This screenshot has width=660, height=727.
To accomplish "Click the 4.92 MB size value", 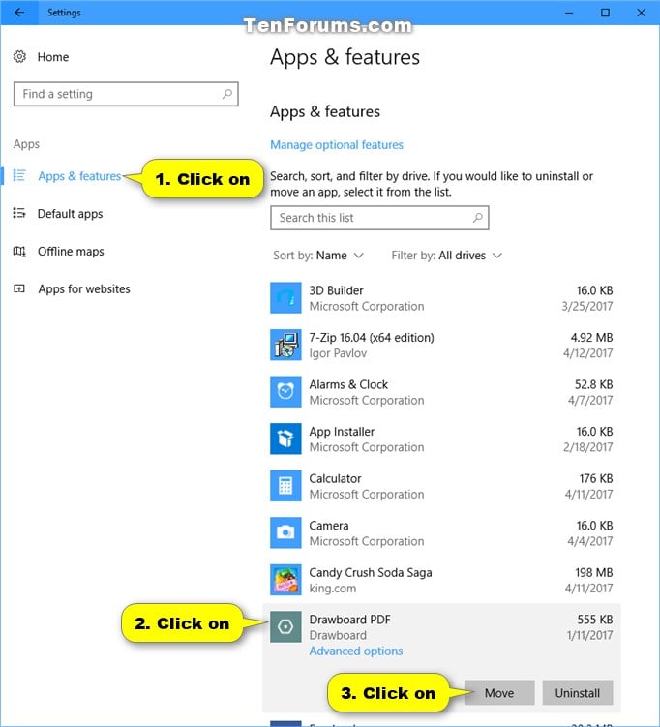I will point(591,338).
